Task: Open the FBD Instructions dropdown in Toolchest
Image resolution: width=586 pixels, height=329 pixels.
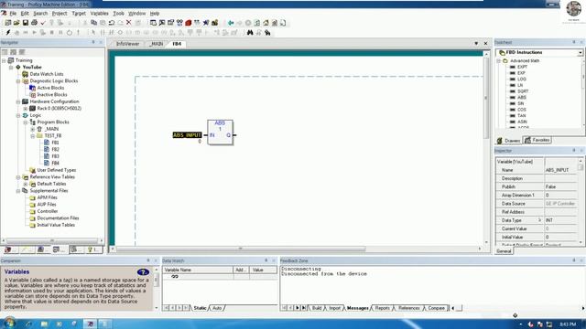Action: click(x=580, y=53)
